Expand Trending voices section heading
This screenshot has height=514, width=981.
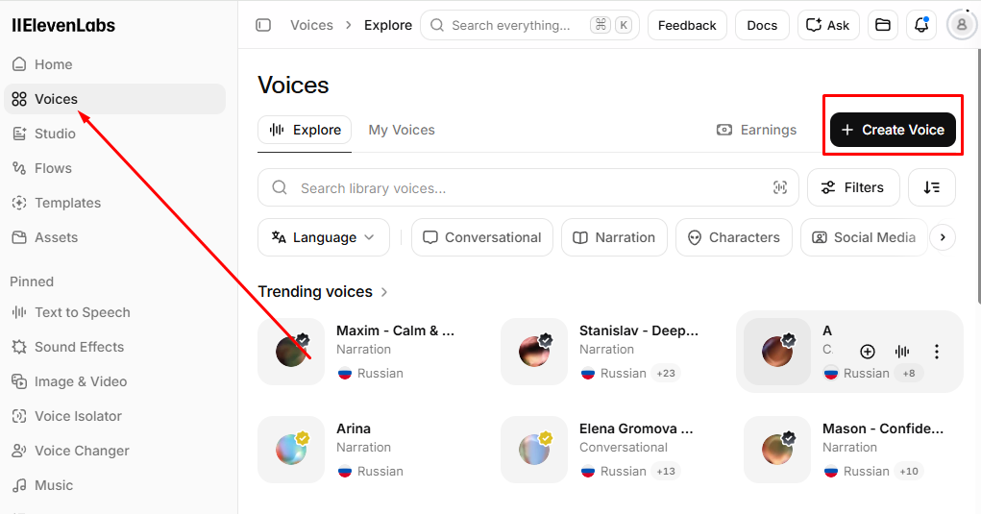pyautogui.click(x=323, y=291)
